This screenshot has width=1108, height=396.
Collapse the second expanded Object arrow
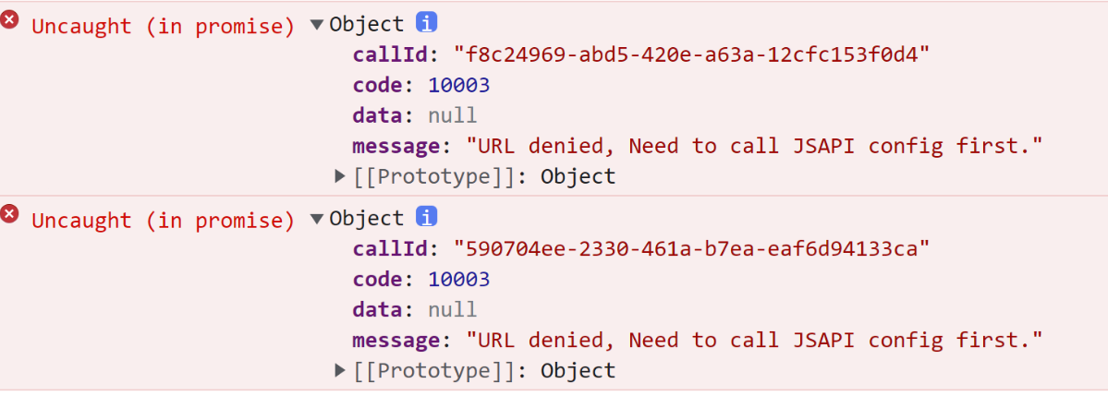[x=317, y=219]
